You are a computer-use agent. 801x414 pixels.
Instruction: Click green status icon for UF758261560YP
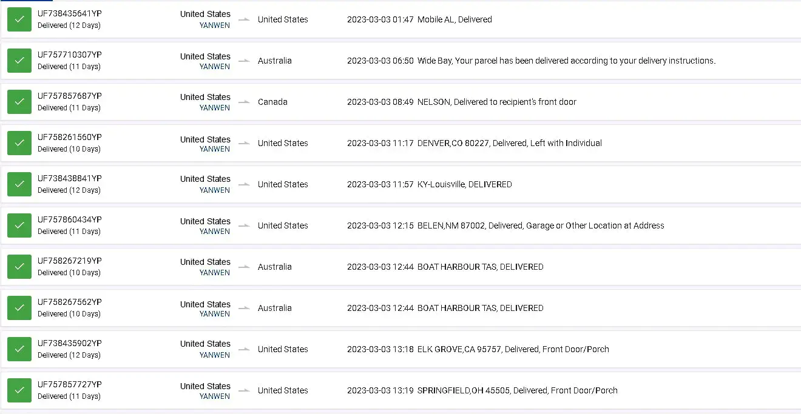tap(19, 143)
